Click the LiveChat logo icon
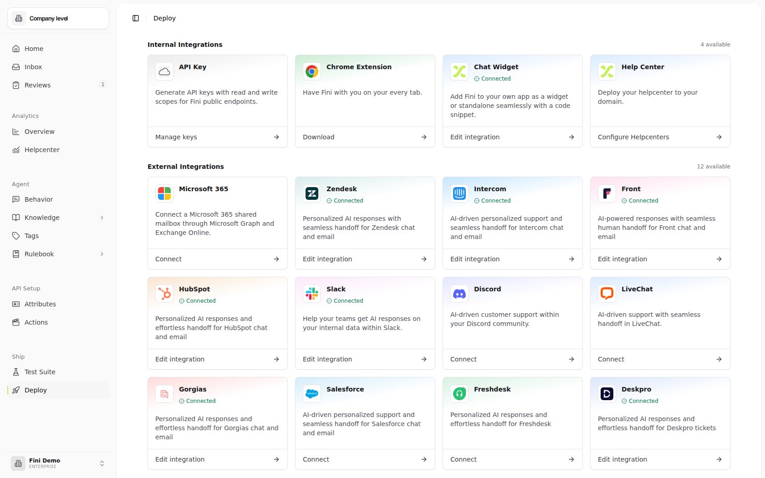 [607, 294]
